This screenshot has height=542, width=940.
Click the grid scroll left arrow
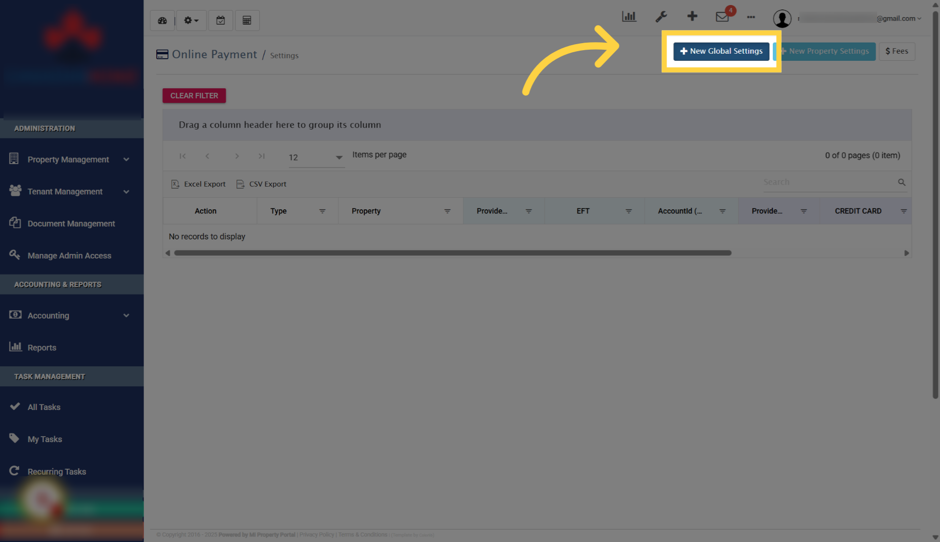tap(168, 253)
